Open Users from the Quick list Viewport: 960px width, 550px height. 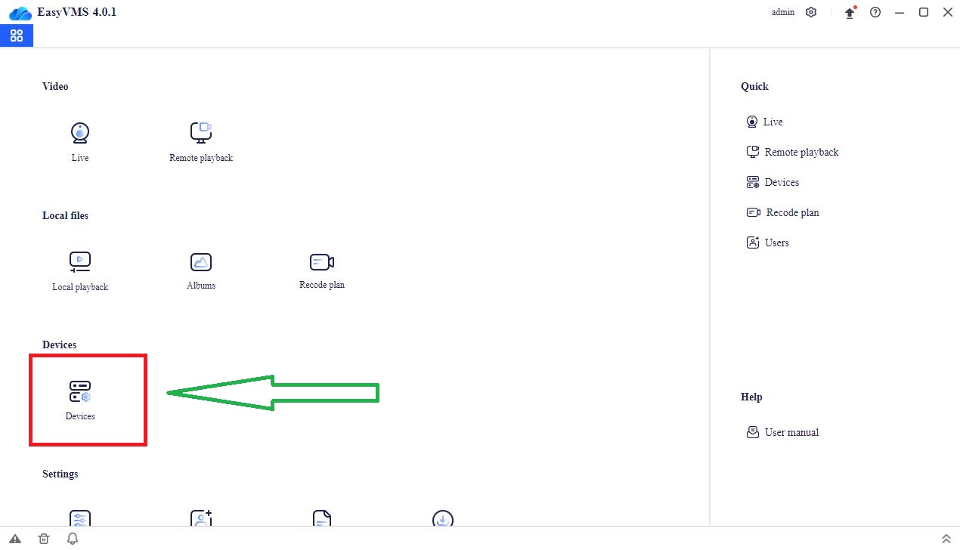776,243
